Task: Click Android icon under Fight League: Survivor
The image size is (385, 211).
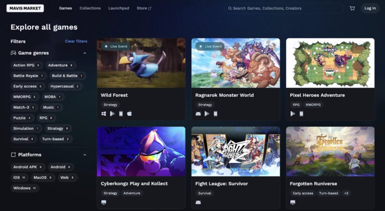Action: (x=198, y=202)
